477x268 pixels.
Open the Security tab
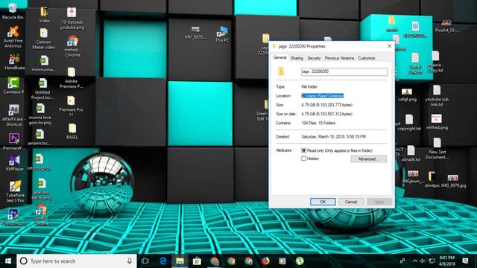(314, 58)
